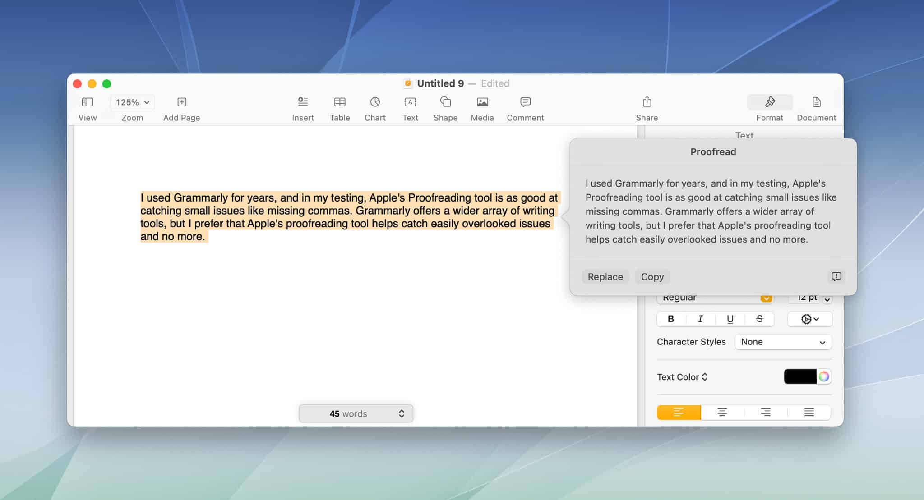Click the proofread text in the popover
924x500 pixels.
tap(711, 211)
